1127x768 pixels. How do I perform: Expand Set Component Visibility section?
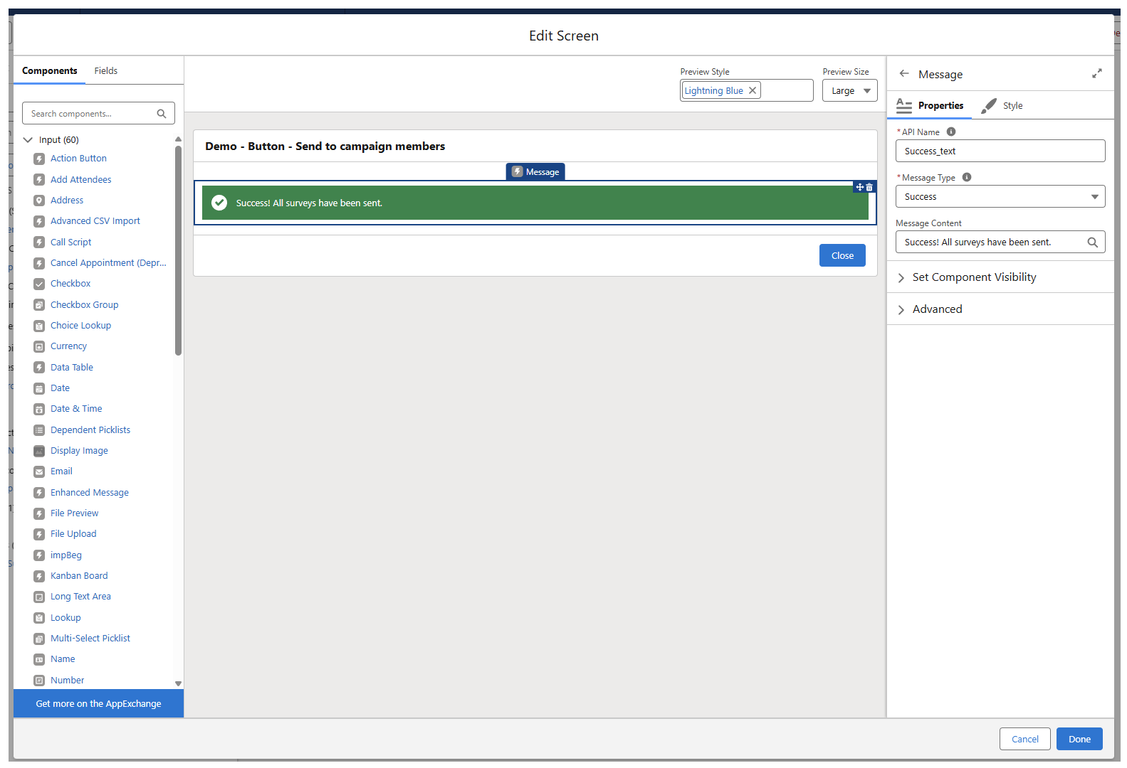pyautogui.click(x=973, y=277)
